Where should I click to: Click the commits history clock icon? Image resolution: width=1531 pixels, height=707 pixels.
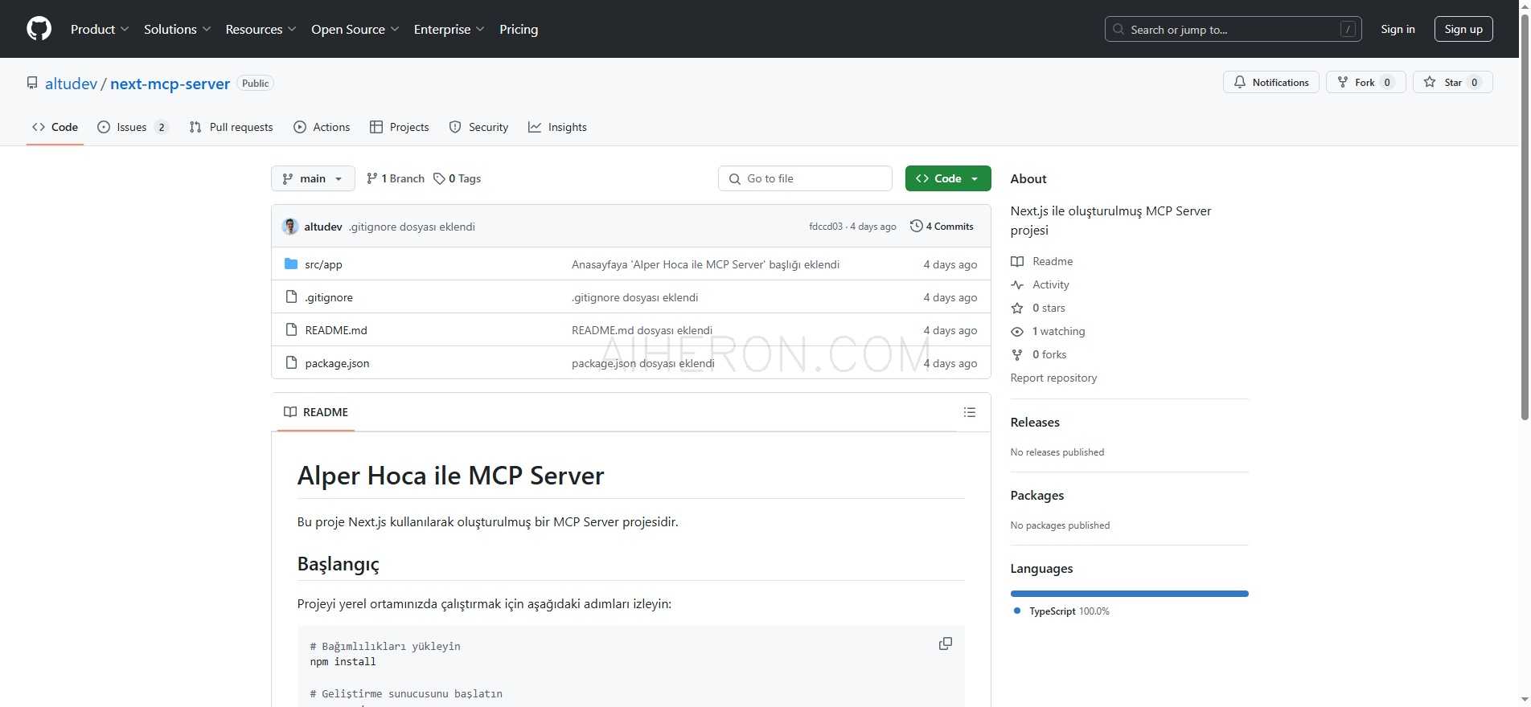[x=916, y=227]
